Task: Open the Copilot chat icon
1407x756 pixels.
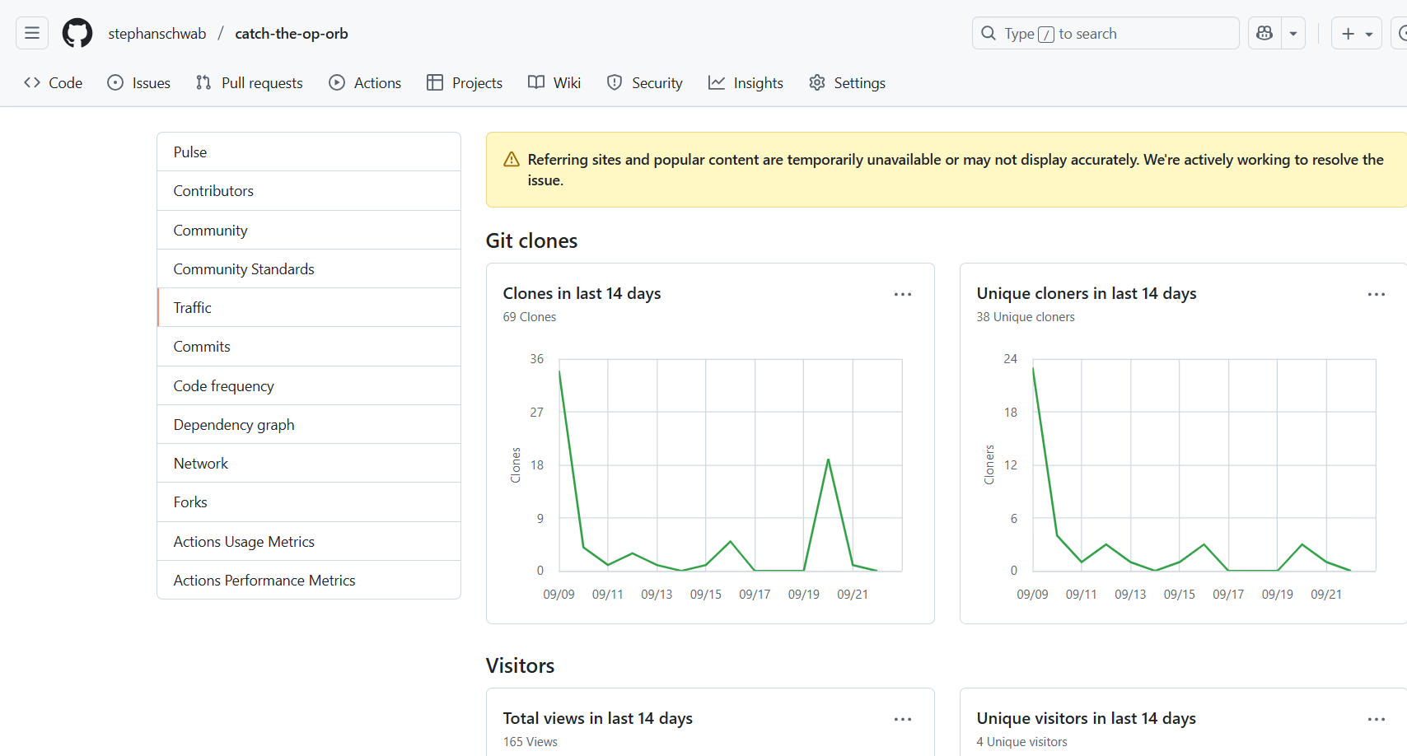Action: point(1264,34)
